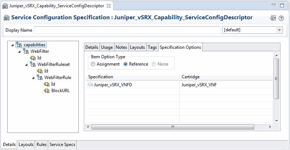The width and height of the screenshot is (290, 150).
Task: Click the horizontal scrollbar right arrow
Action: tap(270, 127)
